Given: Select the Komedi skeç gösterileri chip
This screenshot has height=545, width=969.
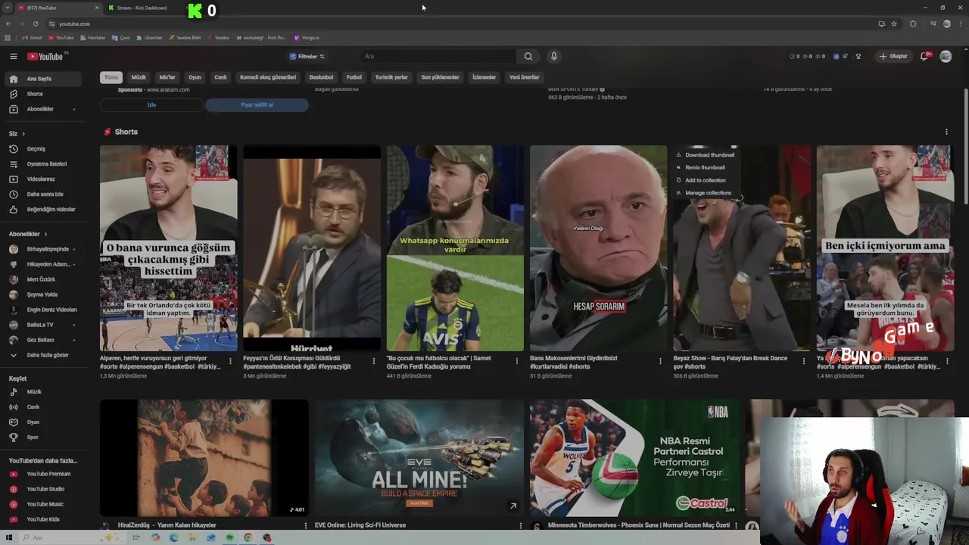Looking at the screenshot, I should [x=268, y=77].
